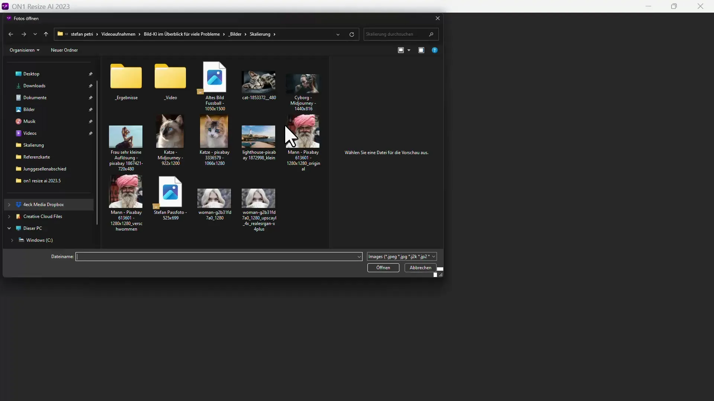Click the navigate up directory icon
The height and width of the screenshot is (401, 714).
[x=46, y=34]
